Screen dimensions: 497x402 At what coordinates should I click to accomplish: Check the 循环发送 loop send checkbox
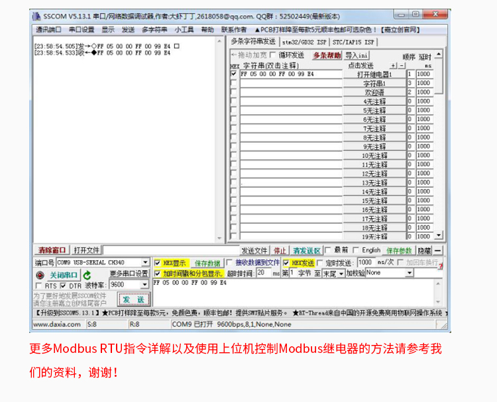coord(273,55)
